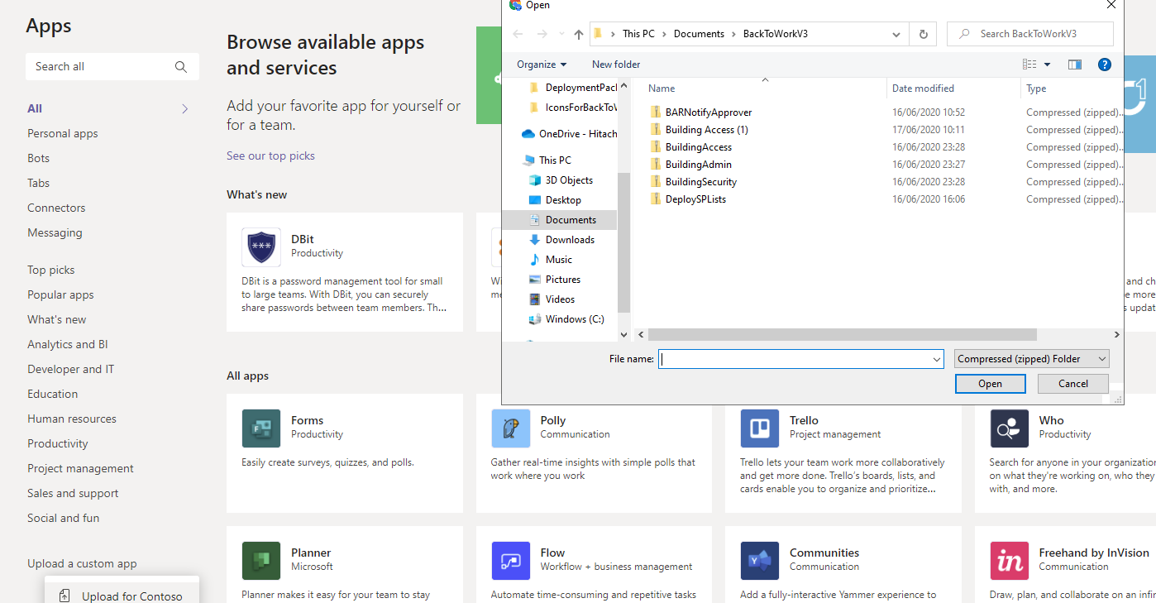Image resolution: width=1156 pixels, height=603 pixels.
Task: Select the Flow app icon
Action: pos(510,561)
